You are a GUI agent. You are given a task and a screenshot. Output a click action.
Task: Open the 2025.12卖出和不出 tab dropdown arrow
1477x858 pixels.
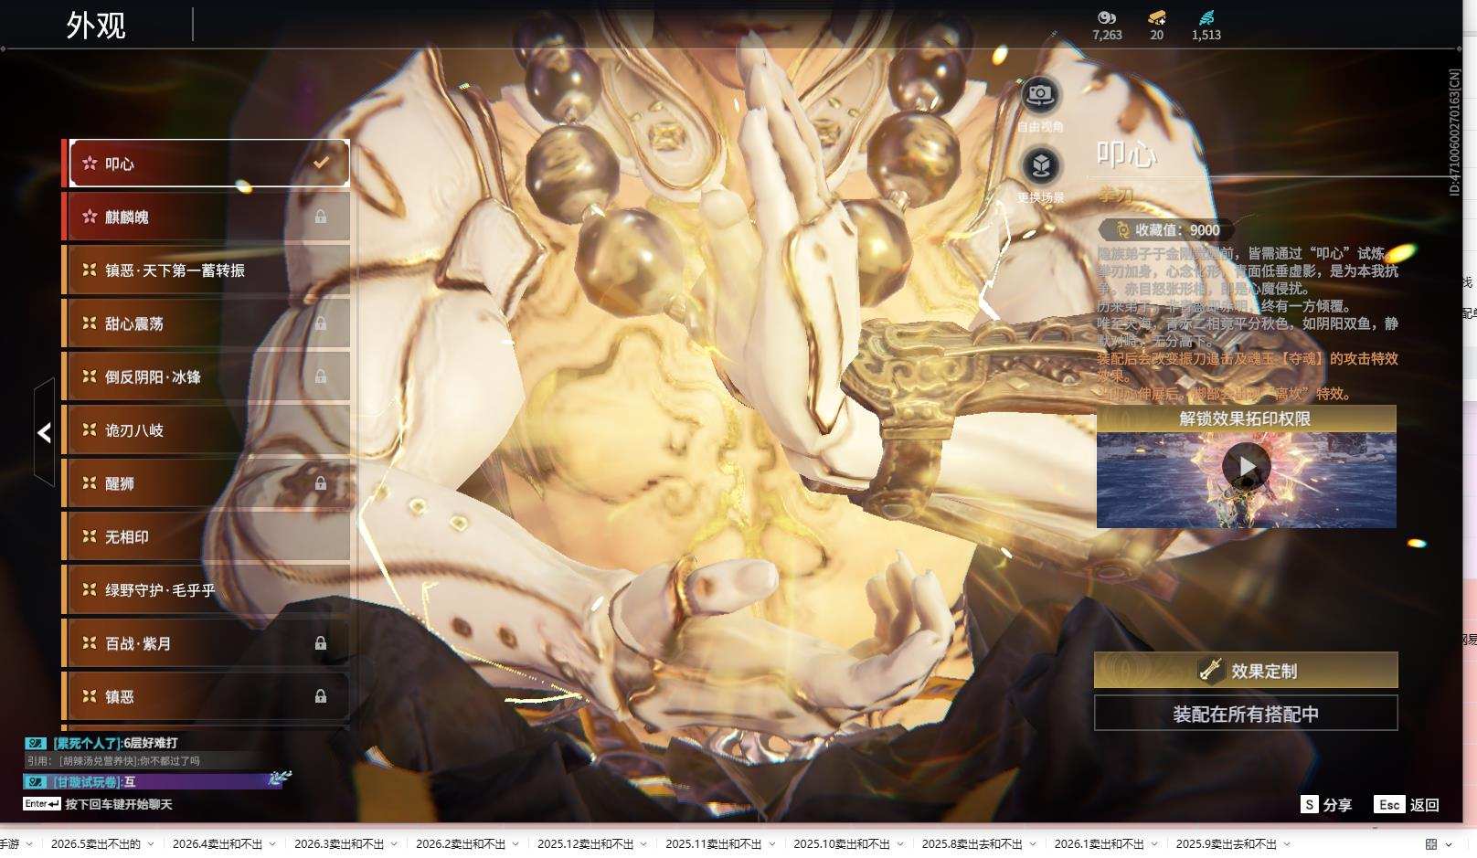point(643,844)
